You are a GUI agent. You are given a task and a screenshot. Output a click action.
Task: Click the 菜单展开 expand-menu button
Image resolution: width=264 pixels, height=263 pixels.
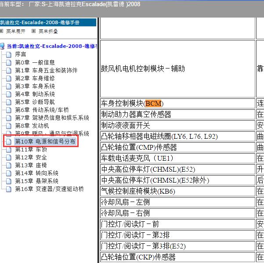[x=16, y=31]
